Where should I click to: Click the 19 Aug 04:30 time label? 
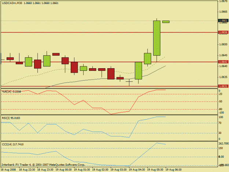click(x=137, y=170)
